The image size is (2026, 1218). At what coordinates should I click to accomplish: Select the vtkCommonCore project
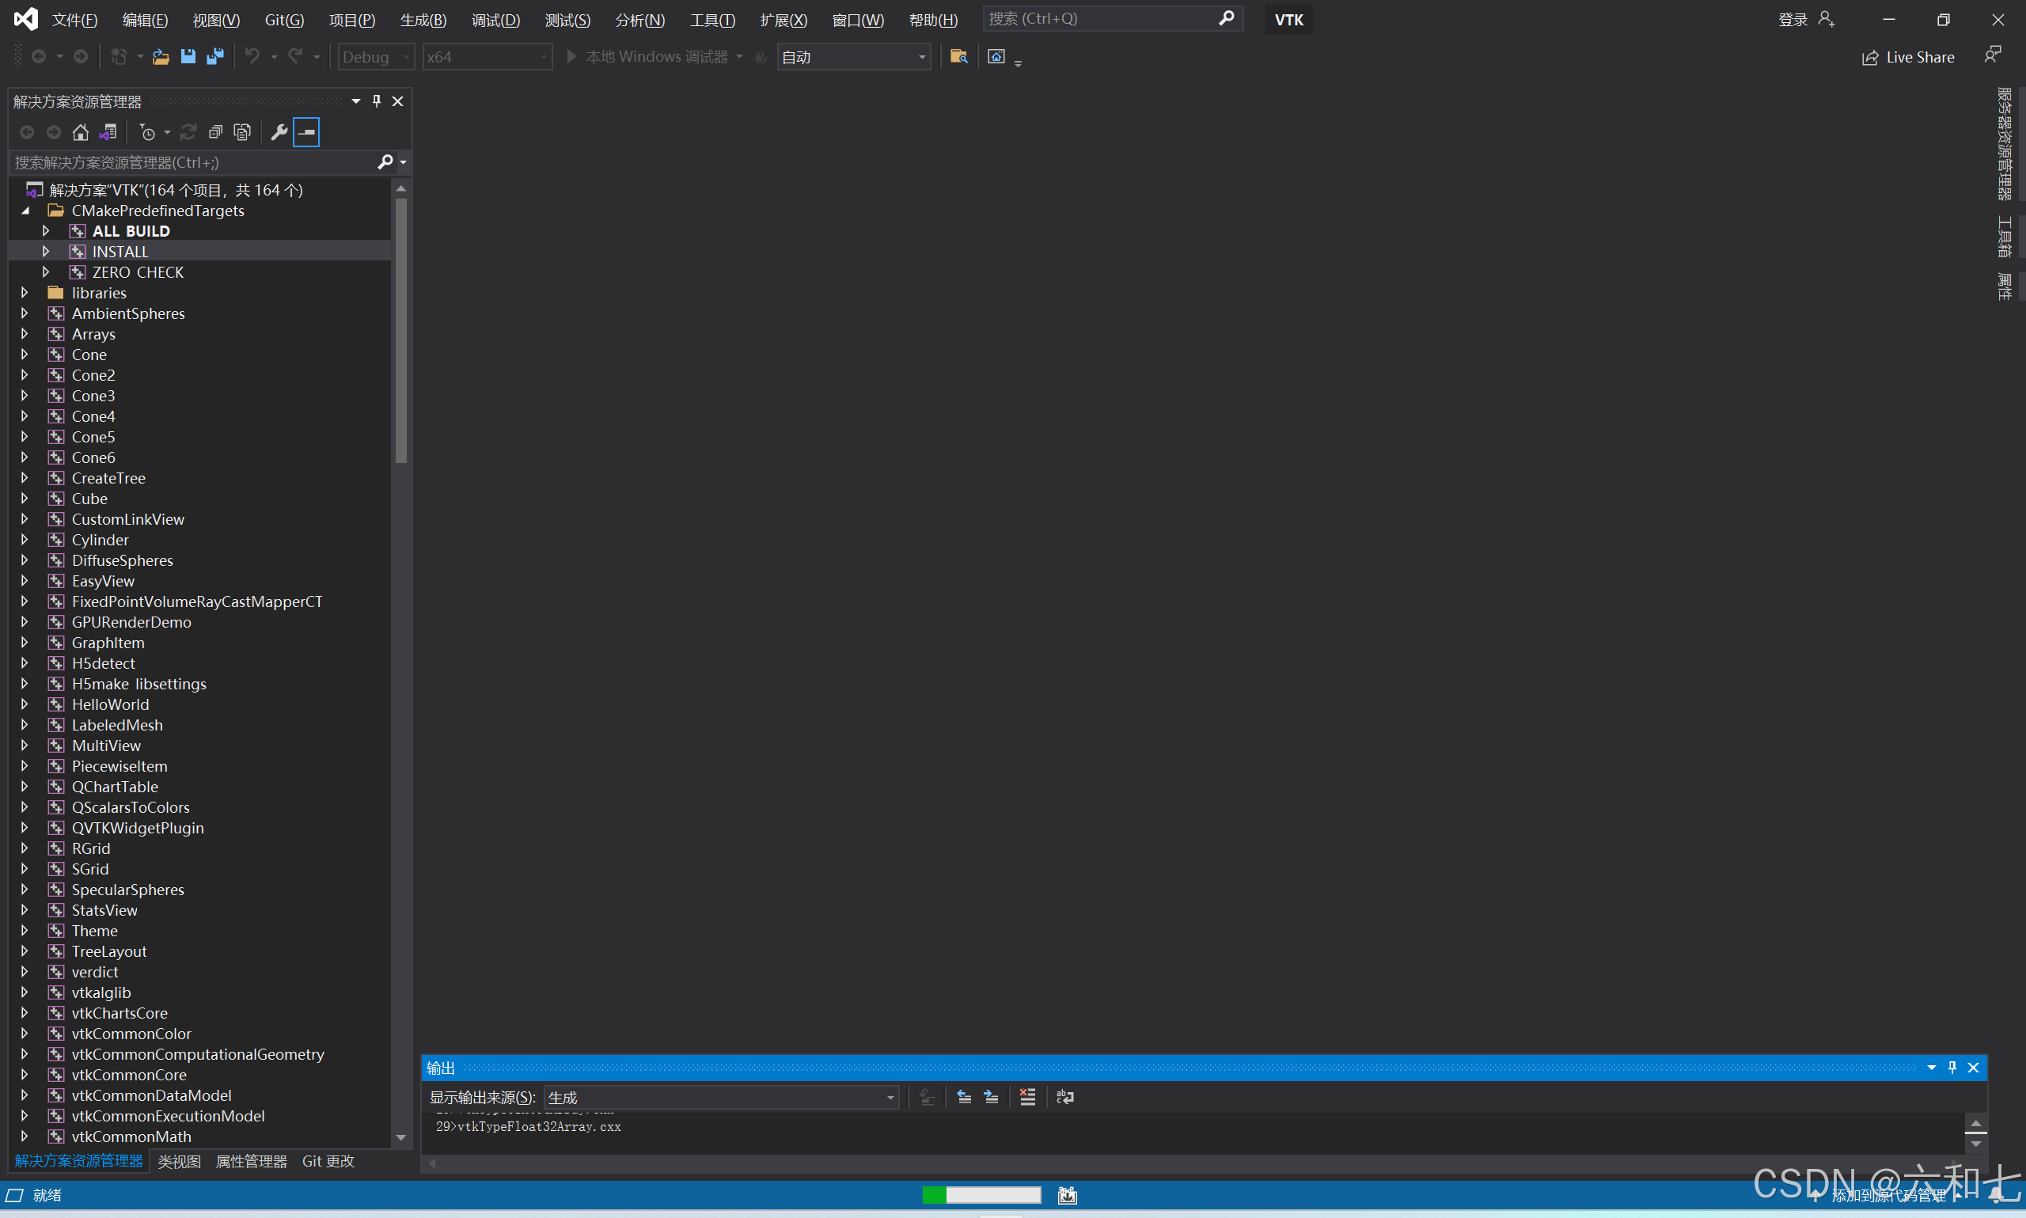point(129,1075)
